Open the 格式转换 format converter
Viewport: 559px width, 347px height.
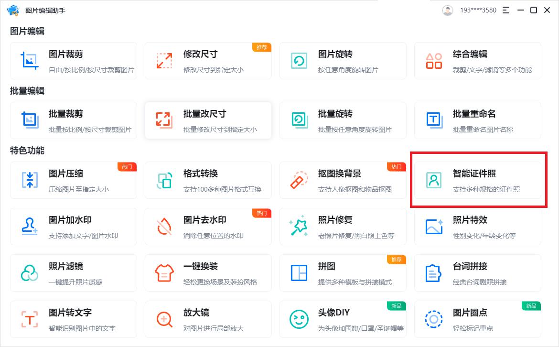click(x=208, y=180)
